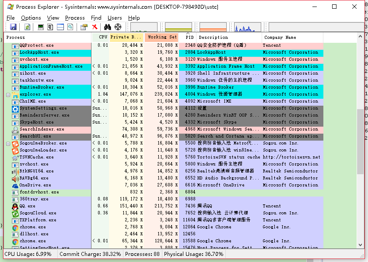Select the sihost.exe process row
This screenshot has height=262, width=368.
click(x=164, y=73)
